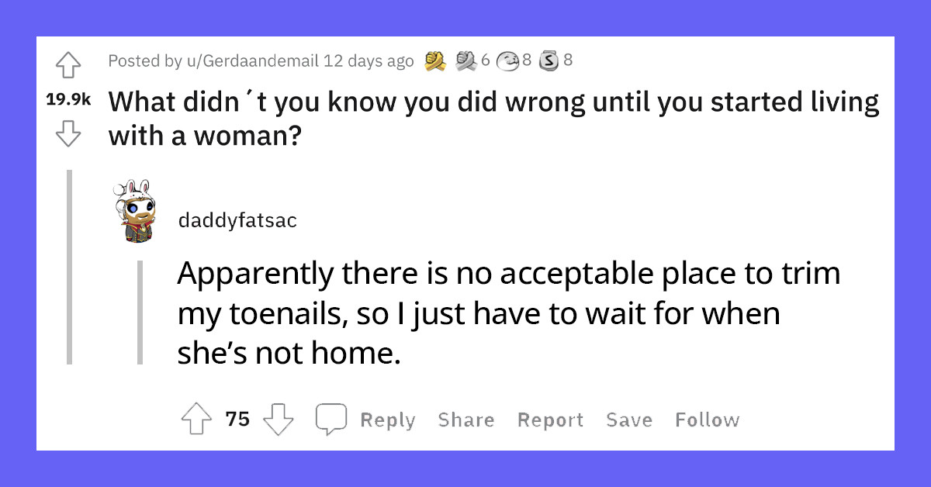Screen dimensions: 931x487
Task: Save daddyfatsac's comment
Action: pyautogui.click(x=628, y=420)
